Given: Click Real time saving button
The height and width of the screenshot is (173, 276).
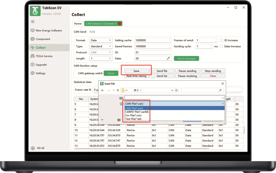Looking at the screenshot, I should click(137, 76).
